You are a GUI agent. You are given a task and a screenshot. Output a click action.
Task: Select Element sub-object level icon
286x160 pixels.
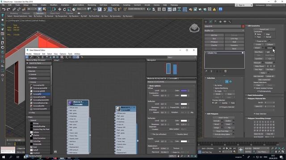click(x=231, y=82)
